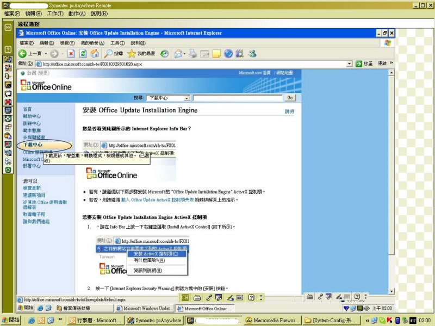435x326 pixels.
Task: Click the yellow note Discuss icon in IE toolbar
Action: pos(216,53)
